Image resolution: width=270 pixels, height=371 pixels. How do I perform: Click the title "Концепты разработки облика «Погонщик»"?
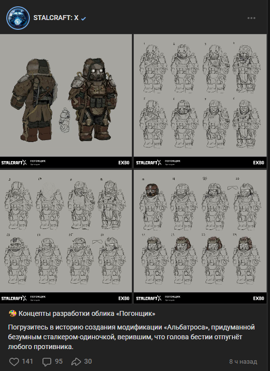click(87, 313)
